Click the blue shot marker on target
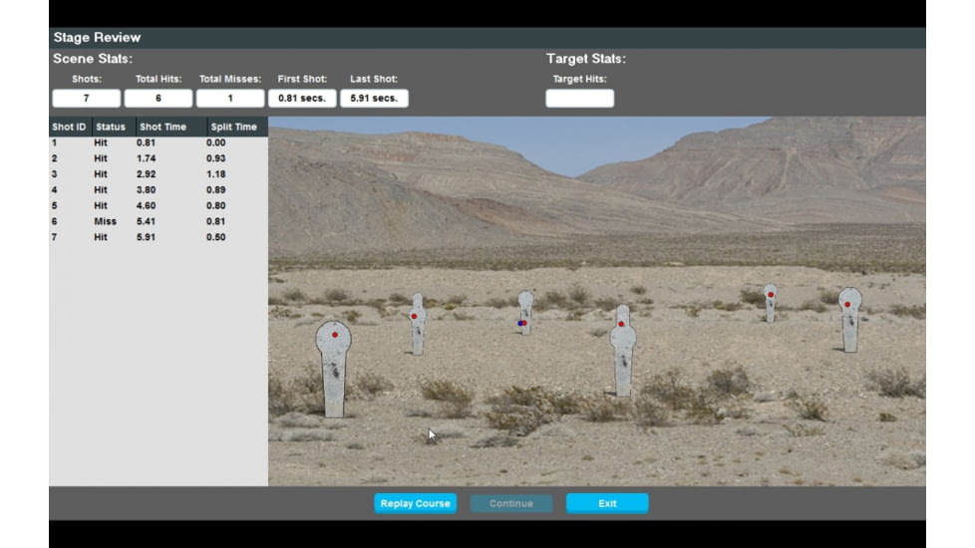 pyautogui.click(x=519, y=324)
